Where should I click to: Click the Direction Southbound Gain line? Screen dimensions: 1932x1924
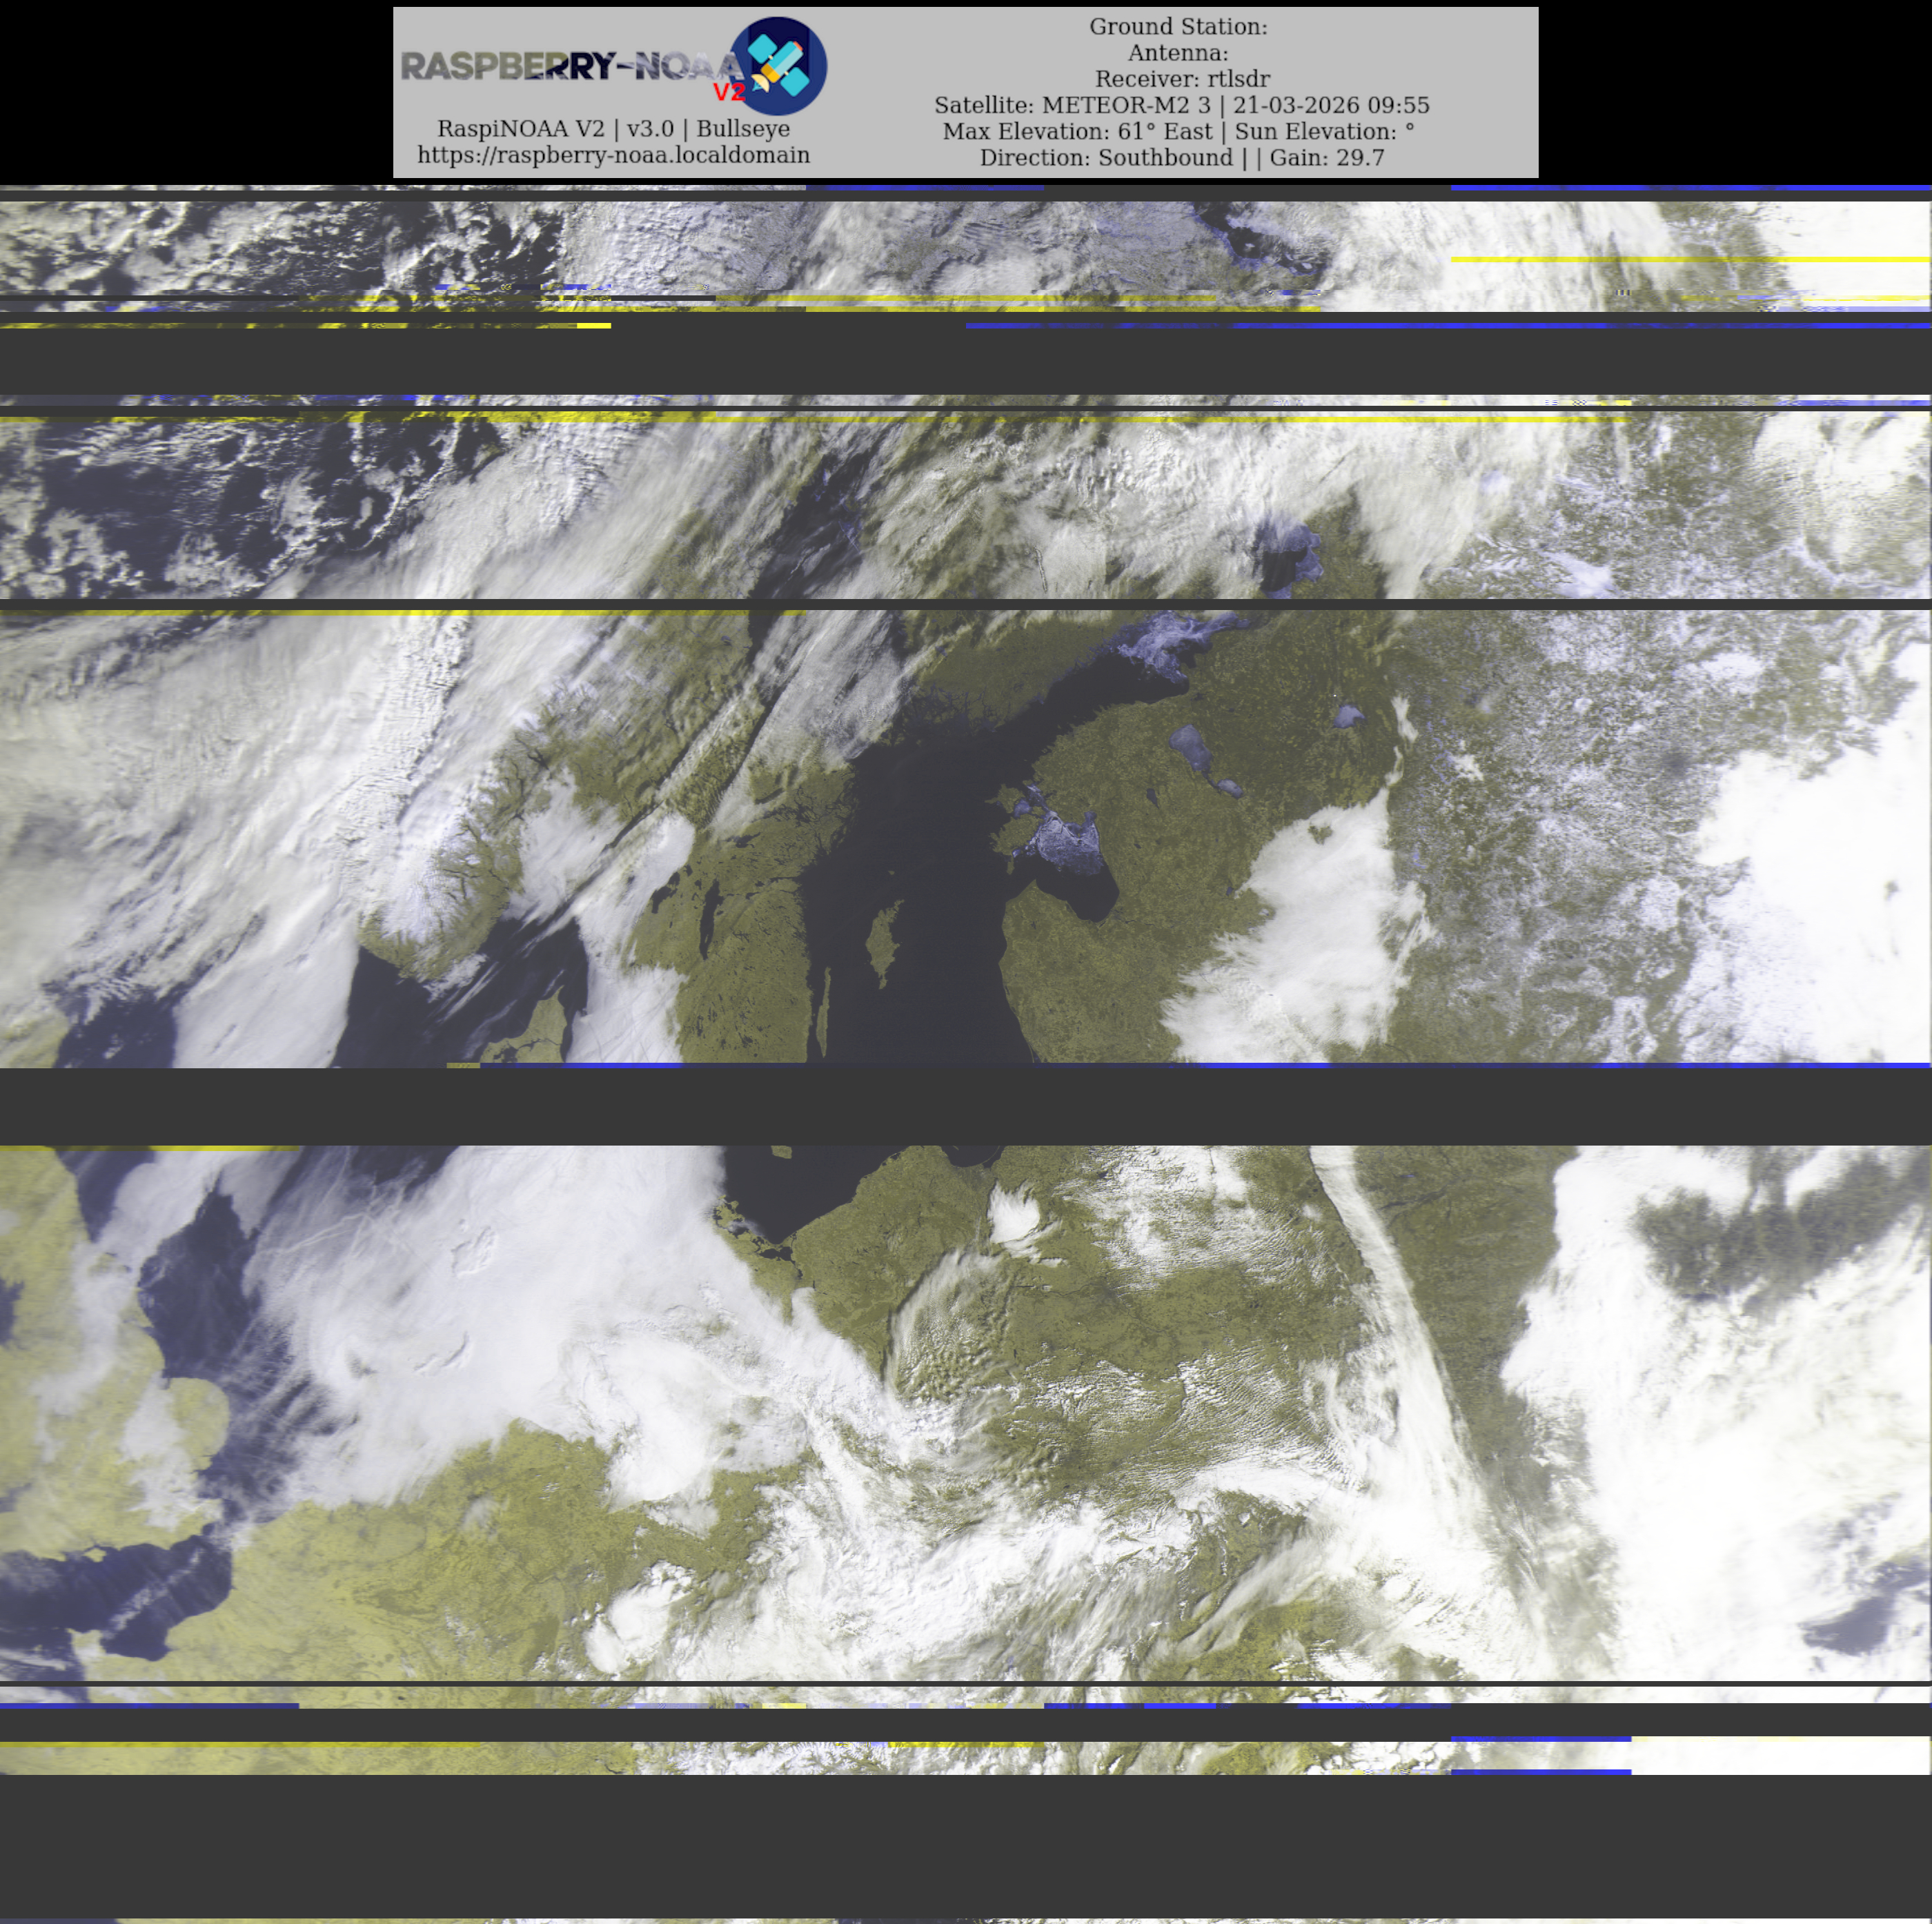(x=1181, y=158)
